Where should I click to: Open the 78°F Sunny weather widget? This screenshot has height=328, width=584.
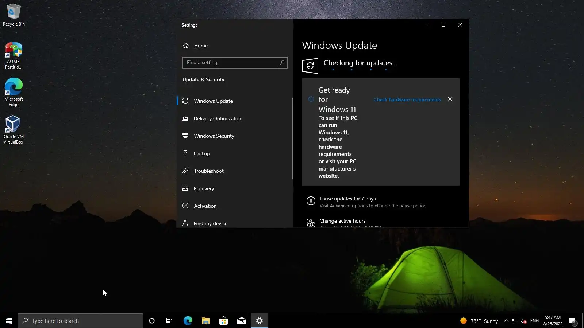tap(479, 321)
